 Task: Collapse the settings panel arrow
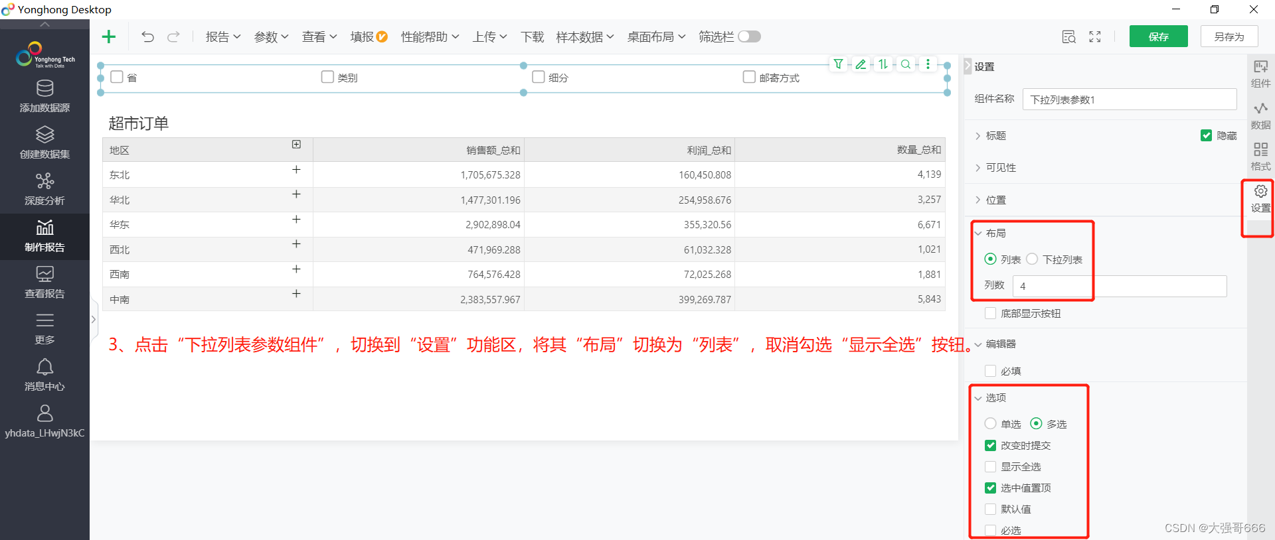point(968,66)
